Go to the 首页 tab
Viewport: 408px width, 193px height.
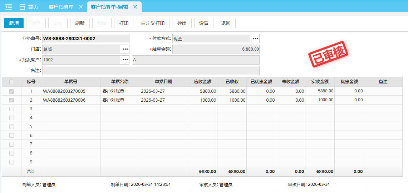point(33,7)
